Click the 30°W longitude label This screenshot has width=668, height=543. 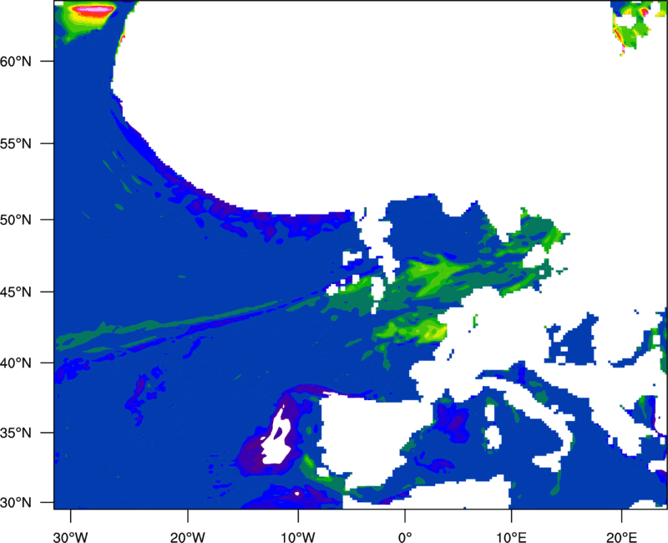71,537
